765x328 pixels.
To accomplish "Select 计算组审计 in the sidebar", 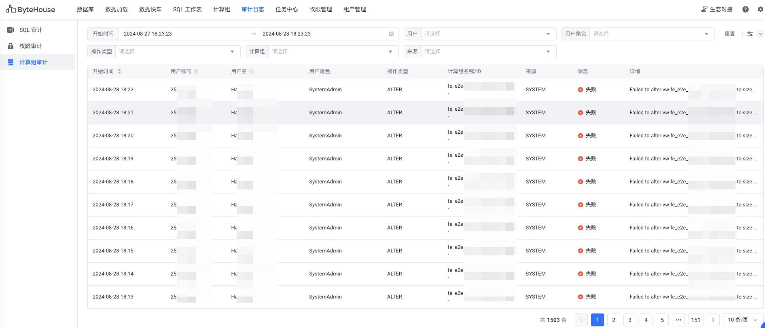I will pyautogui.click(x=37, y=62).
